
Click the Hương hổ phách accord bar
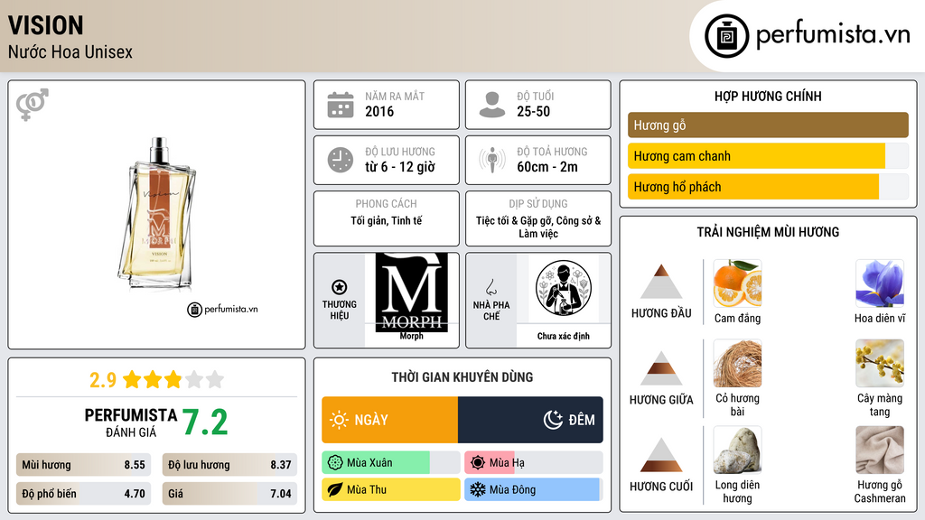coord(768,186)
